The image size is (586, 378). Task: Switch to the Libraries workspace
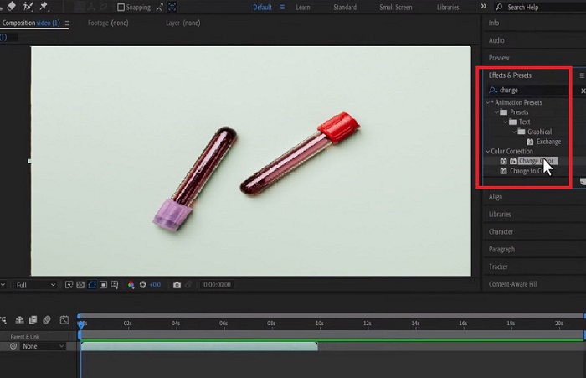click(448, 7)
